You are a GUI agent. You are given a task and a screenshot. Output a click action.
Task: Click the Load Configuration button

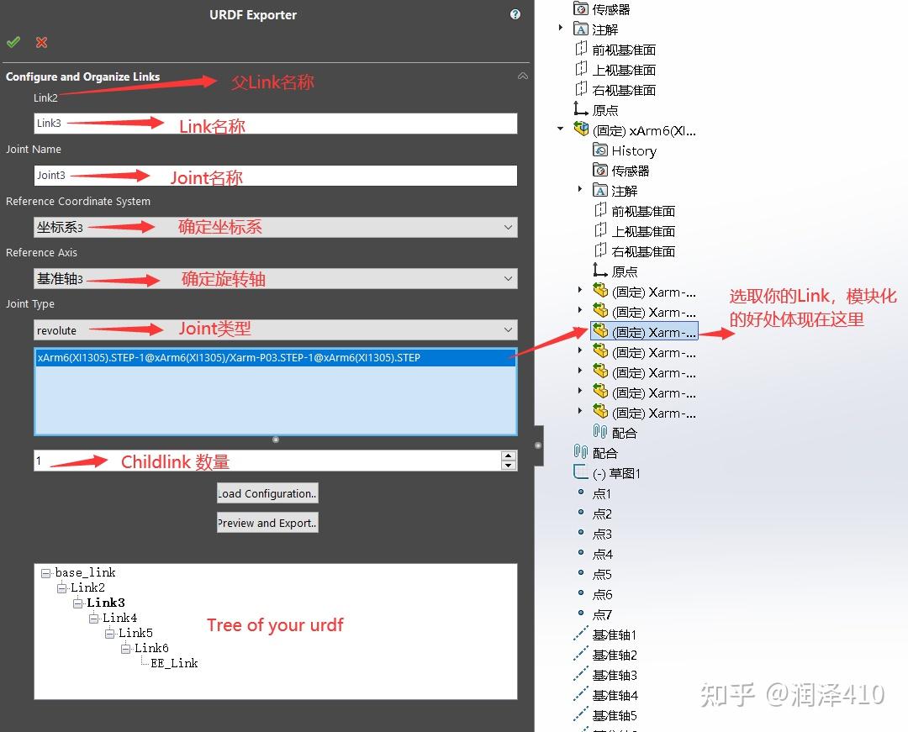[x=267, y=493]
